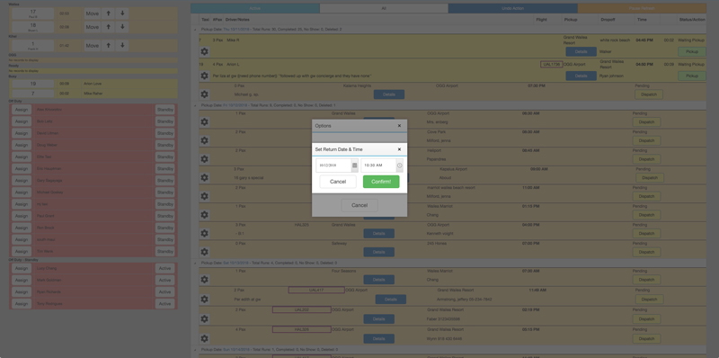Click the UAL417 flight tag
Screen dimensions: 719x358
(316, 290)
